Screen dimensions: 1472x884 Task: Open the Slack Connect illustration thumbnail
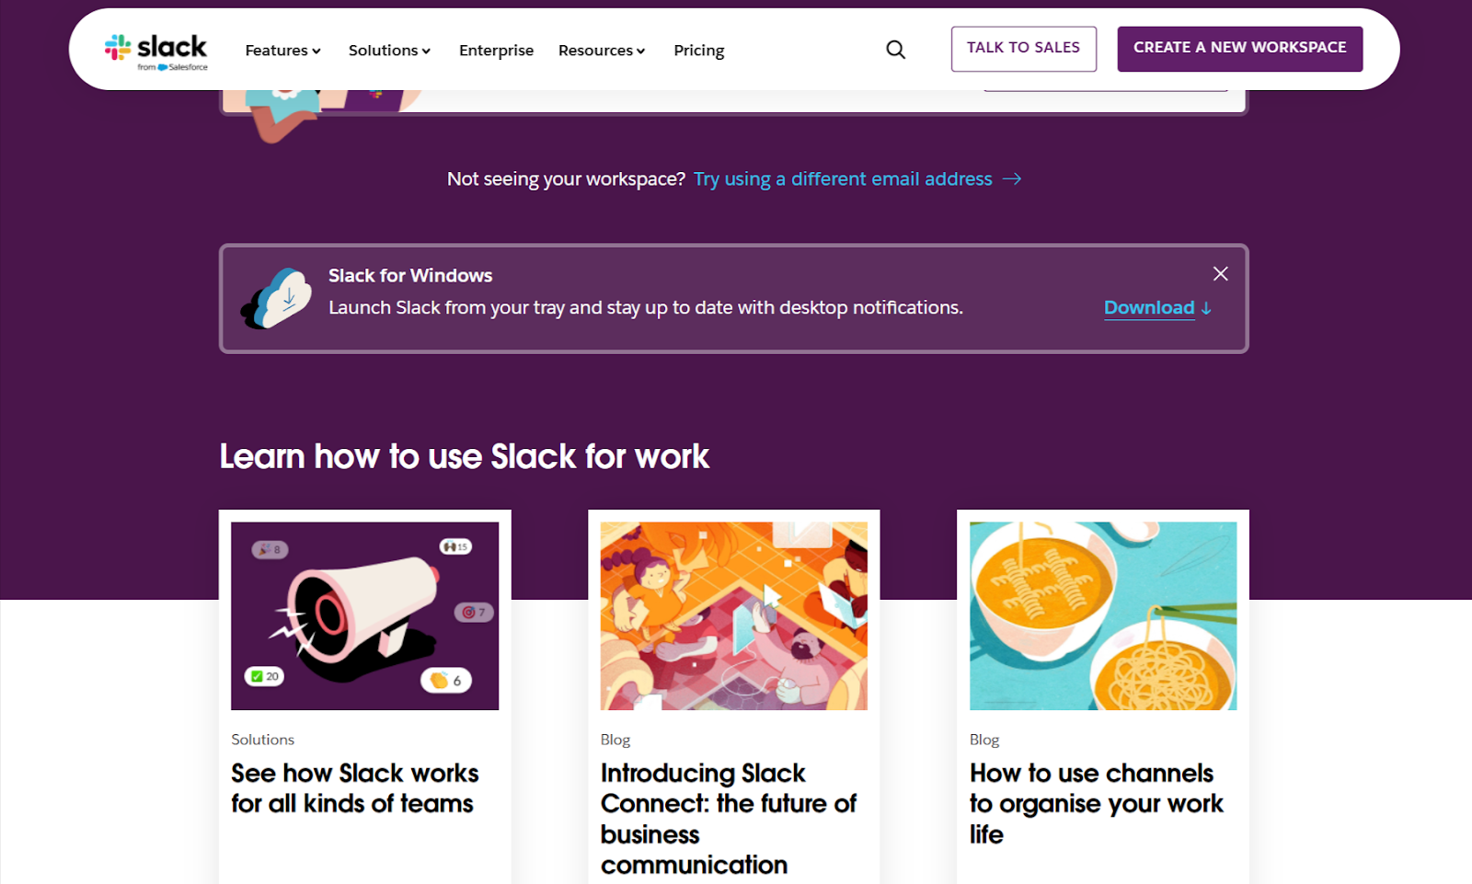[734, 615]
